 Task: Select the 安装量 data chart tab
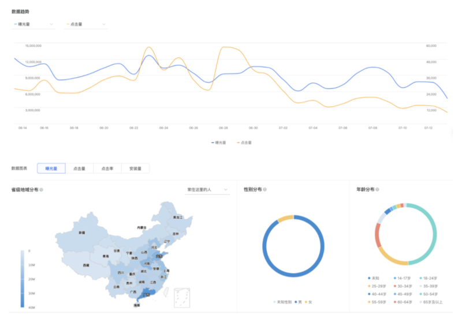click(x=135, y=169)
